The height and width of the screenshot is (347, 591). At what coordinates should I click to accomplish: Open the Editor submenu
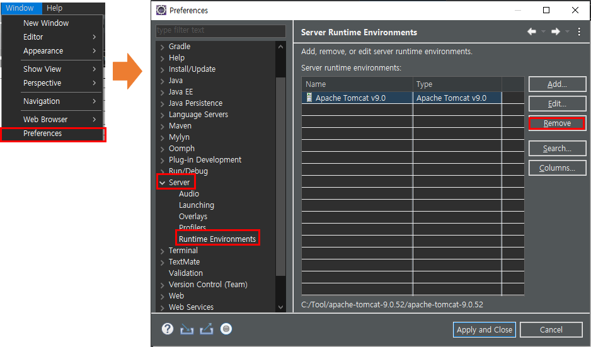point(52,37)
